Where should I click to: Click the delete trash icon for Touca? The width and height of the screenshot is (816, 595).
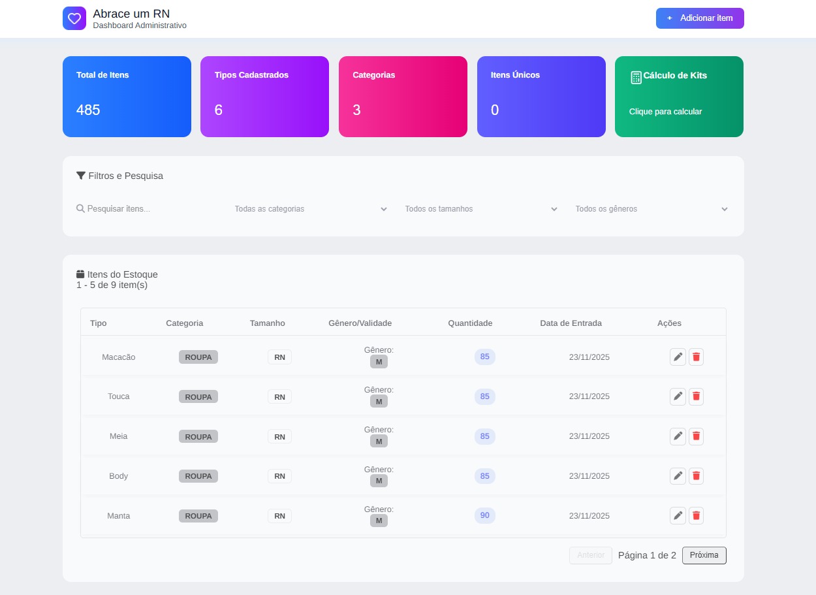[x=696, y=396]
